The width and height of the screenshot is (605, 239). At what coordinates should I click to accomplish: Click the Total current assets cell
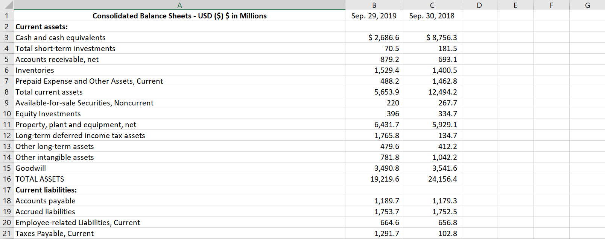[180, 92]
